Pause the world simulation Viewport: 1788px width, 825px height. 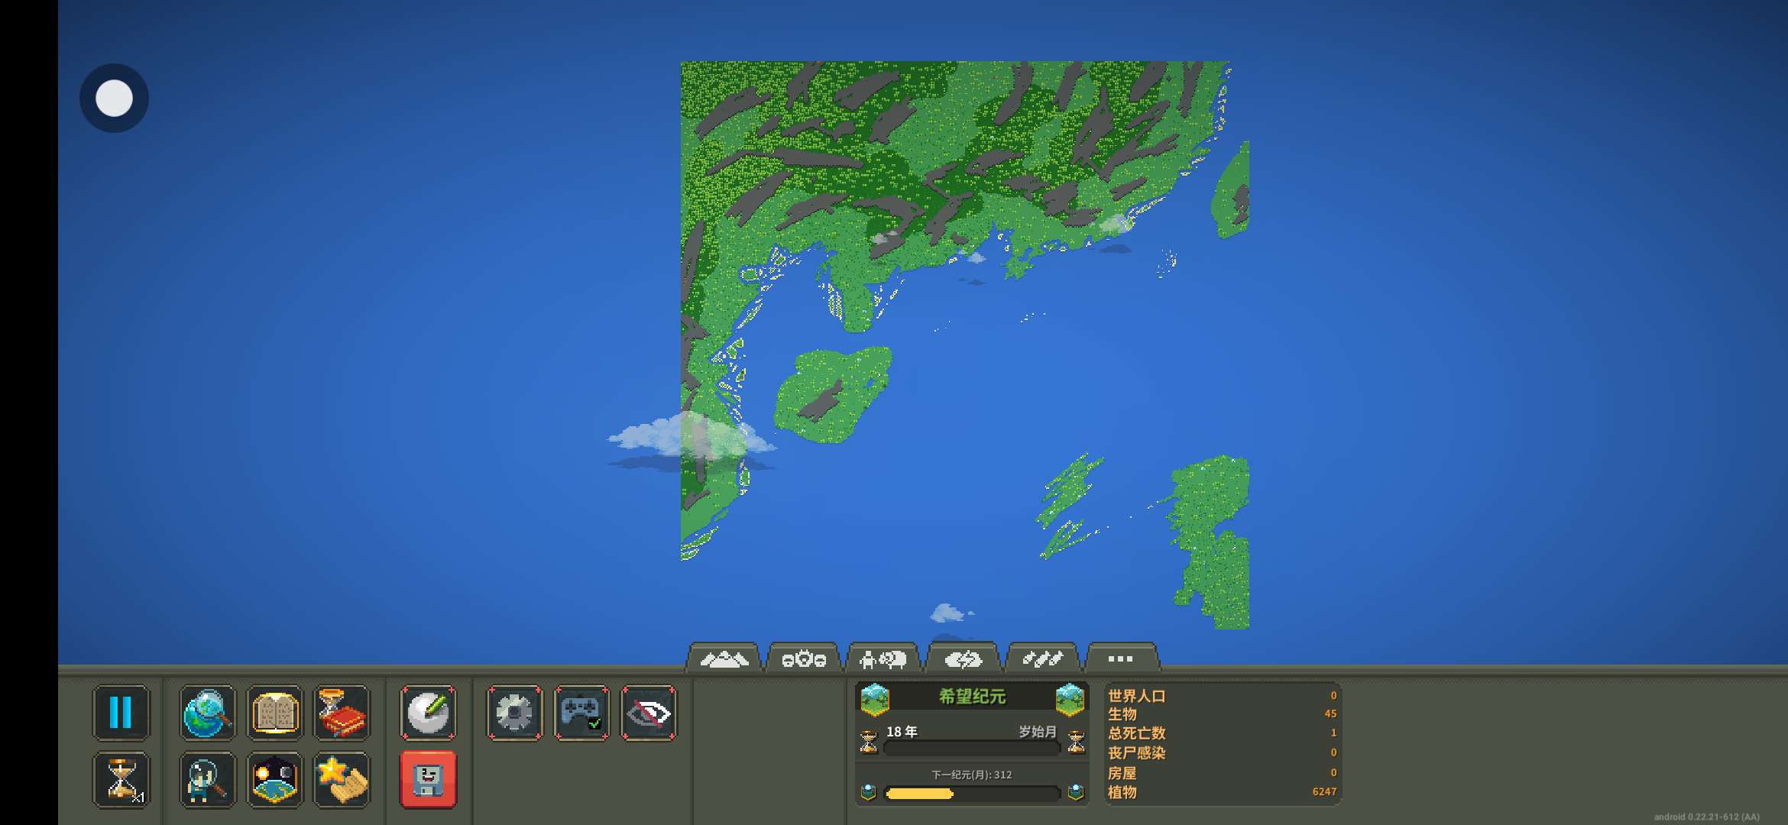(121, 713)
